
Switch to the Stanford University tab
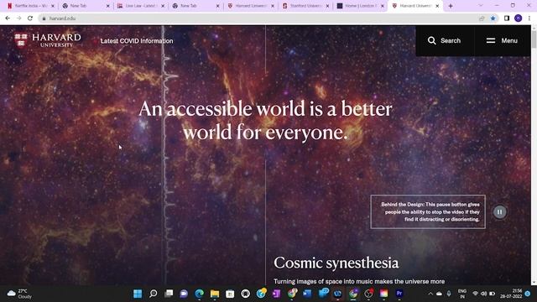tap(305, 6)
